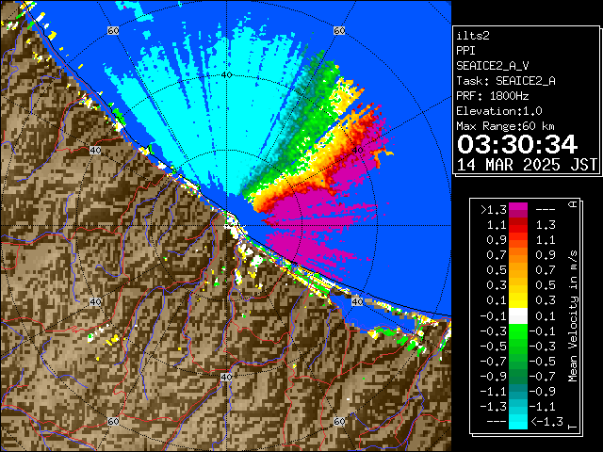Click the '<-1.3' legend label

tap(546, 422)
